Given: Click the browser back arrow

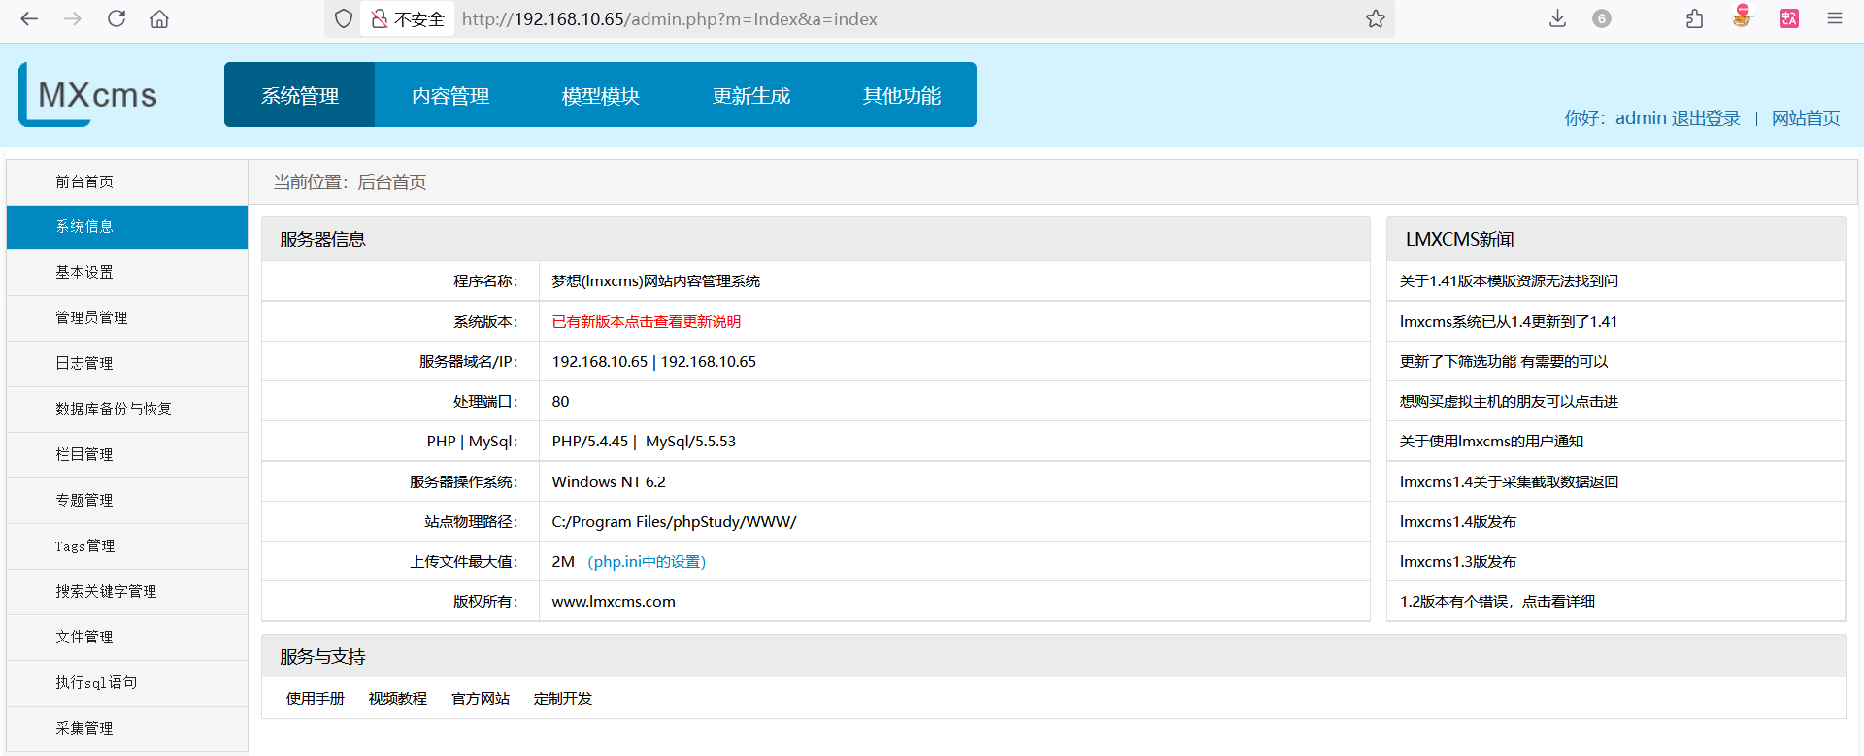Looking at the screenshot, I should 29,18.
